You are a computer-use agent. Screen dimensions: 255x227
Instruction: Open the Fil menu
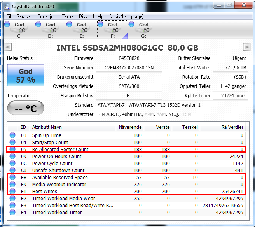click(x=9, y=16)
